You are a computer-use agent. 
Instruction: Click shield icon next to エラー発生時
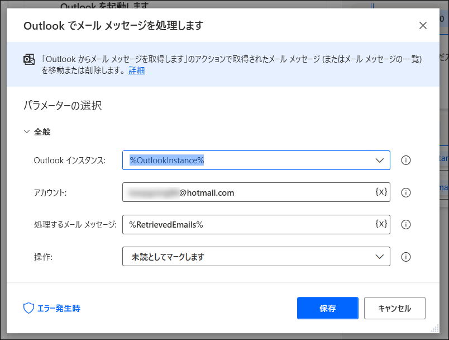coord(28,308)
